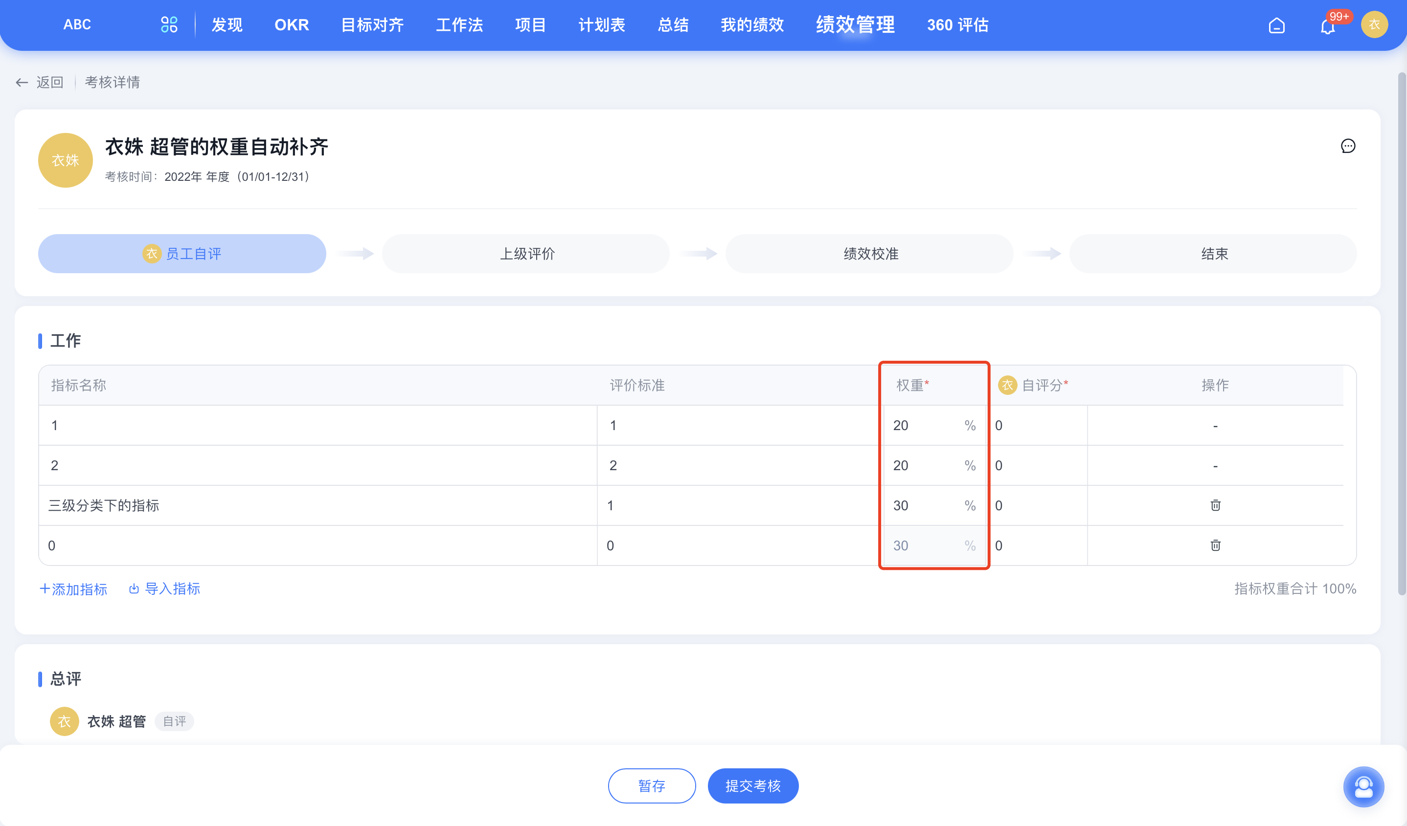The image size is (1407, 826).
Task: Click the 工作 section heading
Action: point(66,340)
